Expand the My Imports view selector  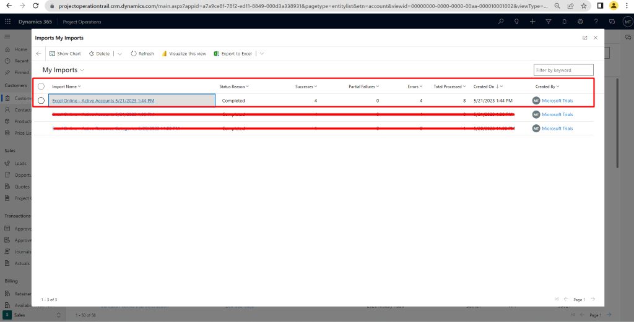[82, 70]
